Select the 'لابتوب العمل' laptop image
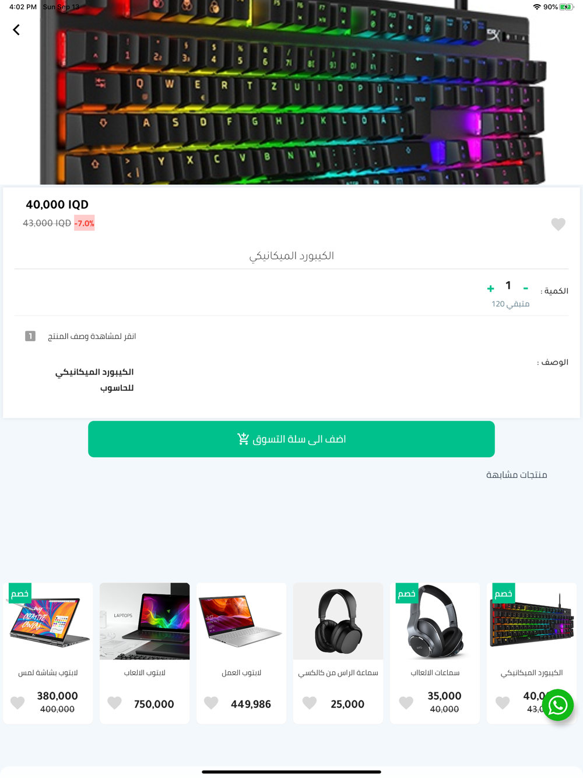Screen dimensions: 583x778 (241, 621)
